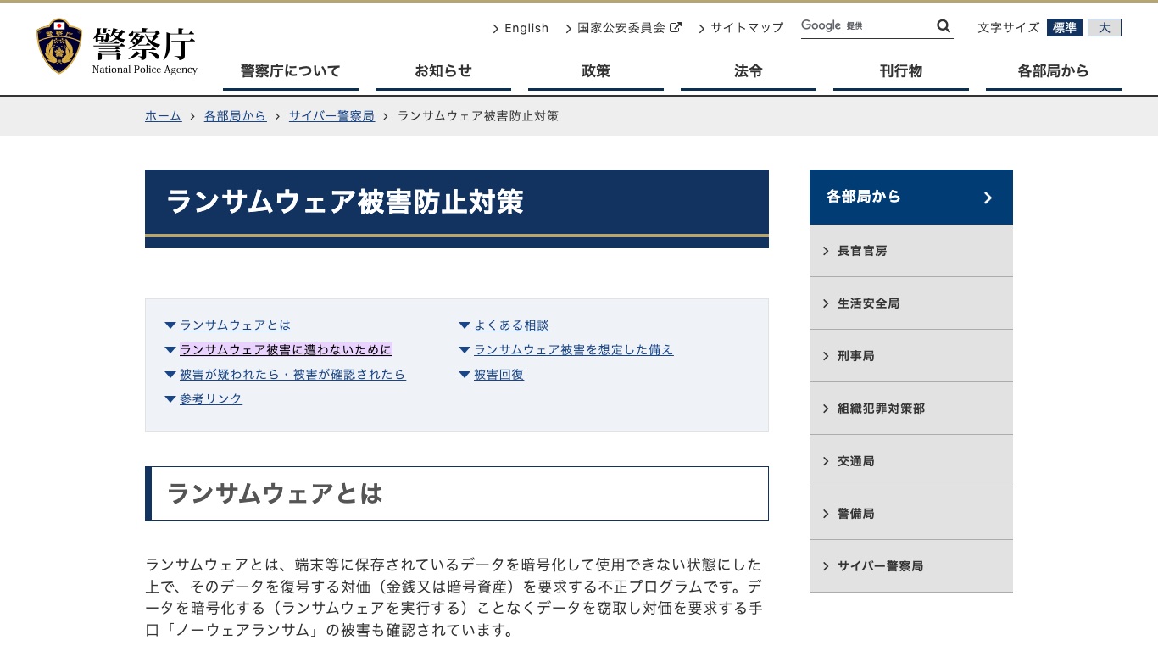
Task: Jump to ランサムウェア被害を想定した備え section
Action: [x=574, y=350]
